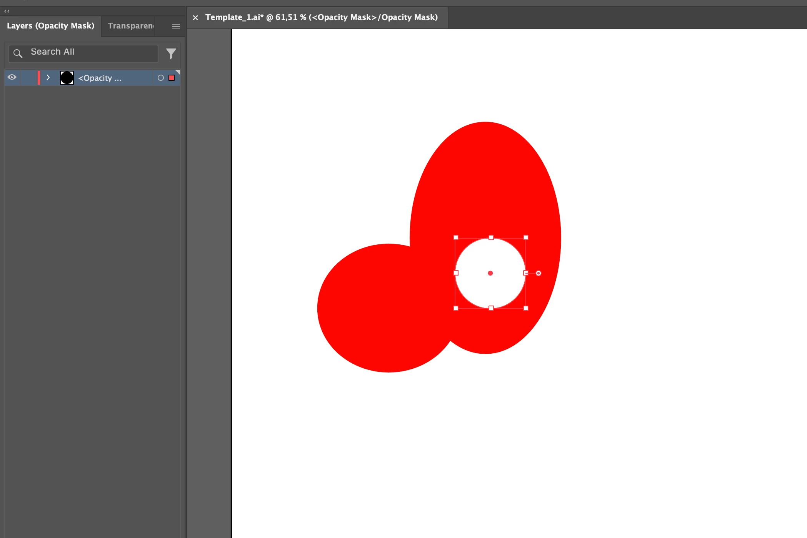Close the Template_1.ai document tab
Image resolution: width=807 pixels, height=538 pixels.
tap(195, 18)
